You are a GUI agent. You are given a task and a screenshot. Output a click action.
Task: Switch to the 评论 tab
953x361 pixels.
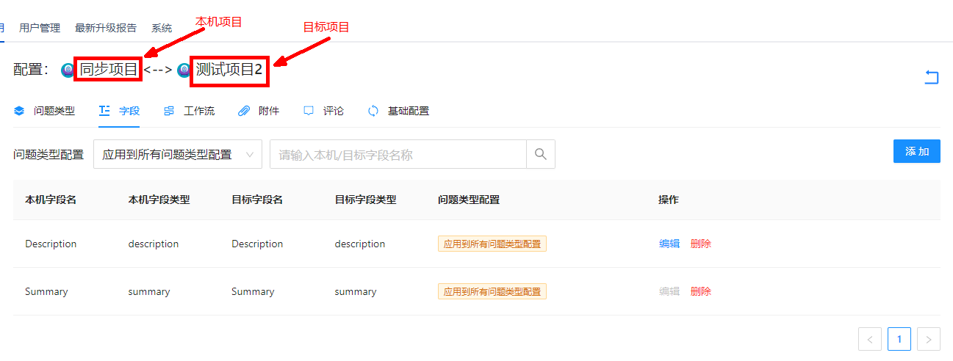(324, 112)
